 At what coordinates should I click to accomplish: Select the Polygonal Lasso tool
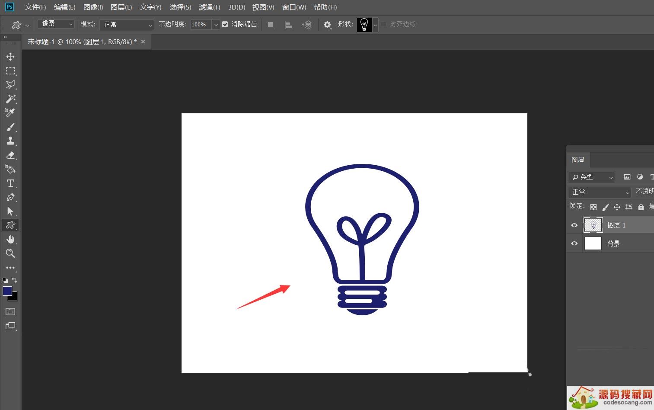point(10,84)
